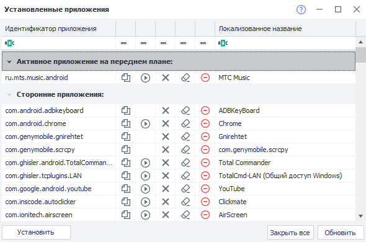Open filter operator for the identifier column
The image size is (366, 242).
[9, 43]
